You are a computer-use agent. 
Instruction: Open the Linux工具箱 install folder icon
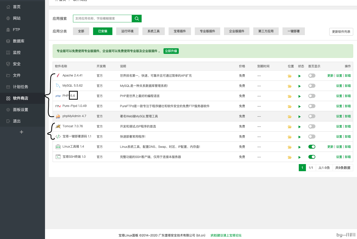[290, 147]
